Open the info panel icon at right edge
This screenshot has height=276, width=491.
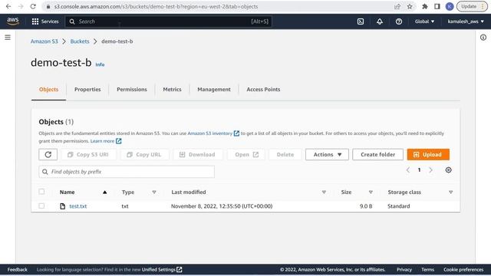[x=483, y=38]
